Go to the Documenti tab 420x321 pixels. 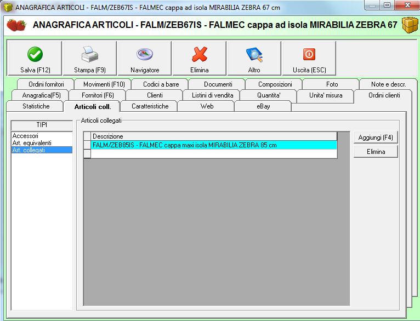pyautogui.click(x=218, y=84)
